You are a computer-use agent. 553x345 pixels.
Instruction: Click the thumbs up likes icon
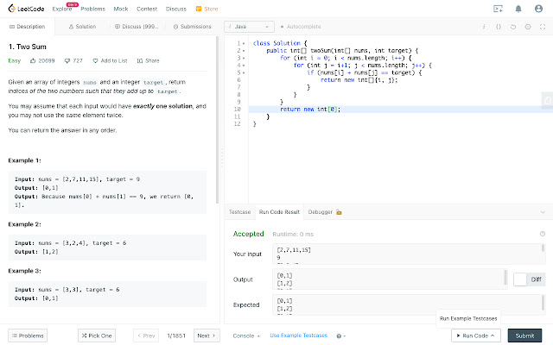point(33,60)
